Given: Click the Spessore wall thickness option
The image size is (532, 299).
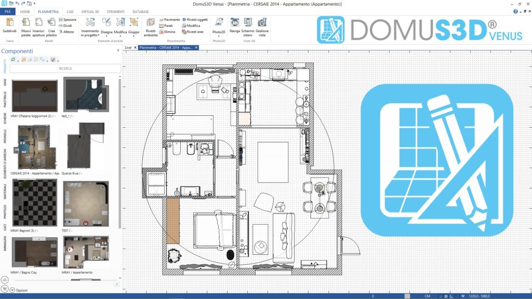Looking at the screenshot, I should (68, 20).
